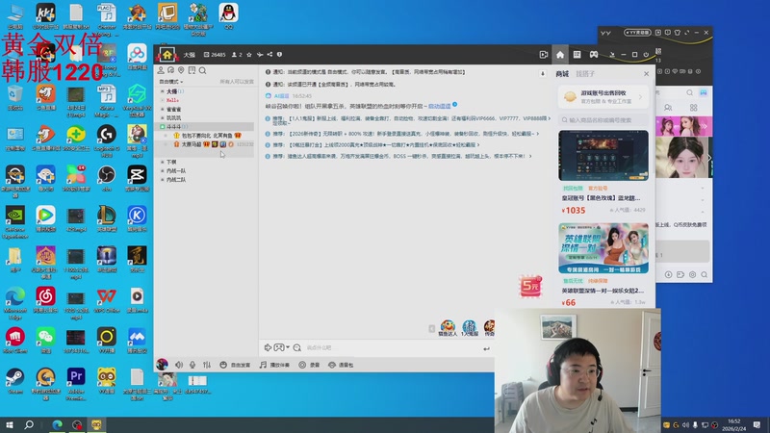The width and height of the screenshot is (770, 433).
Task: Click the user avatar in bottom bar
Action: pos(162,365)
